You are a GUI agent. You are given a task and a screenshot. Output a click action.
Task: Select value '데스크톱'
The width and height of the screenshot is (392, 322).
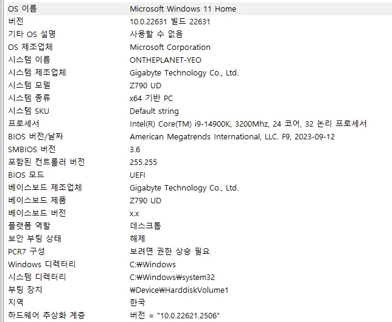pyautogui.click(x=145, y=226)
